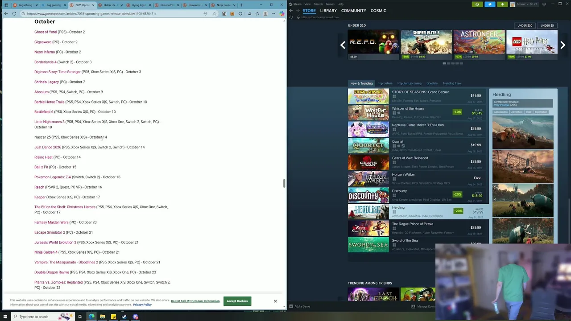Select the Popular Upcoming tab

pos(409,83)
